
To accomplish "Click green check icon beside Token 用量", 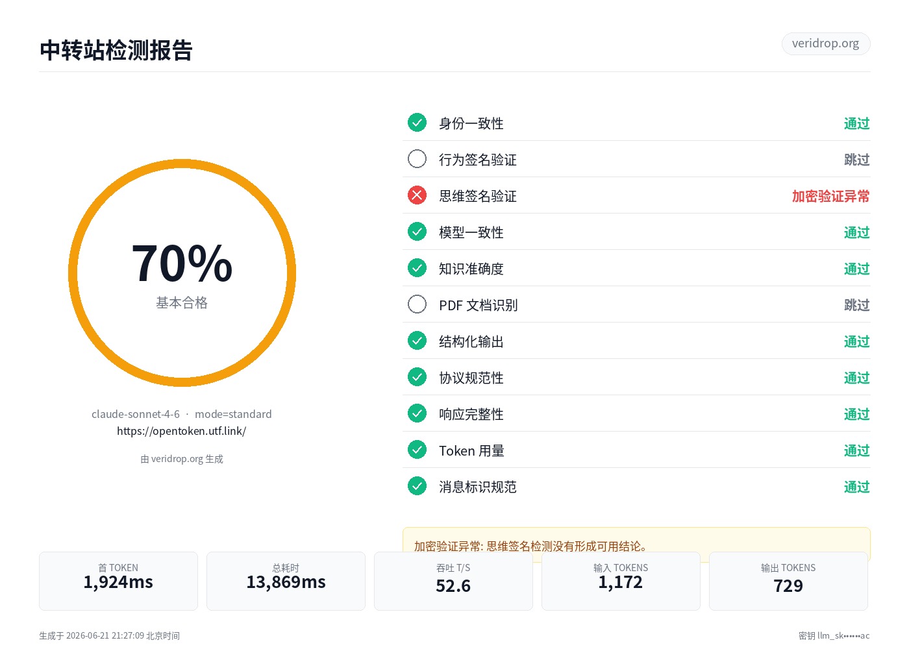I will (417, 450).
